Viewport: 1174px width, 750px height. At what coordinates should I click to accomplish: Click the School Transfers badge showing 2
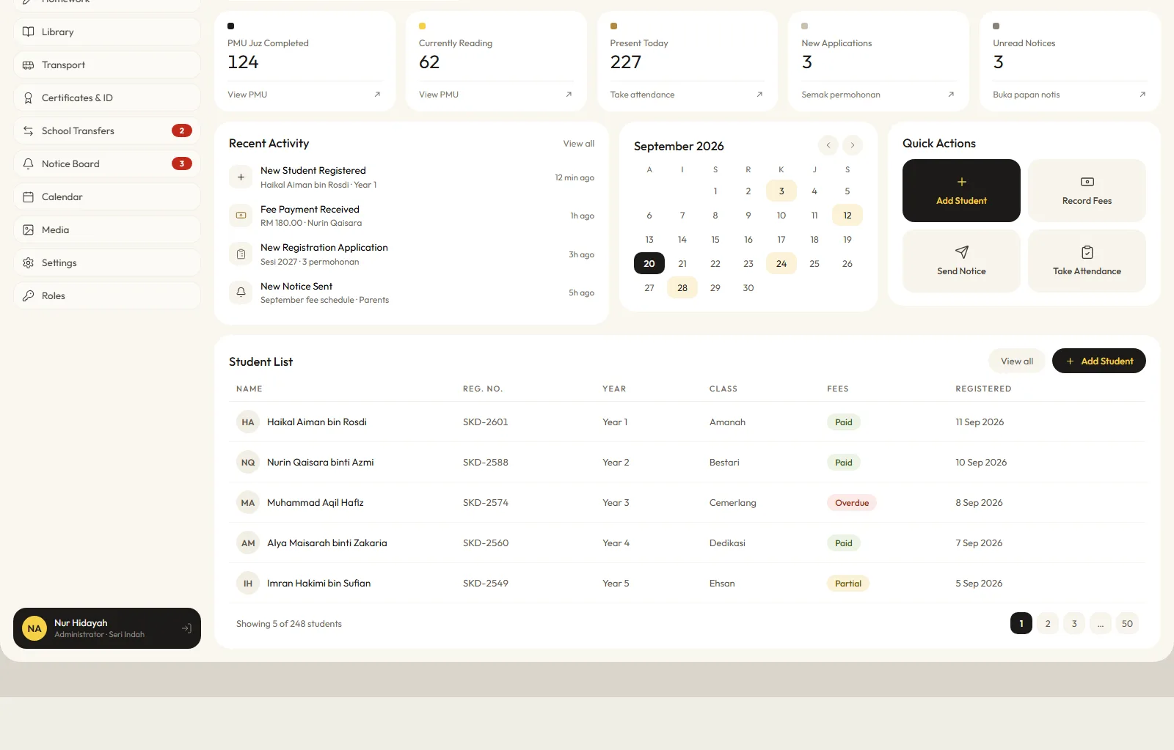182,130
